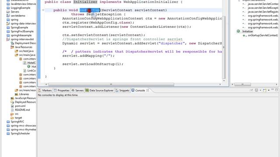
Task: Minimize the Console view panel
Action: [273, 90]
